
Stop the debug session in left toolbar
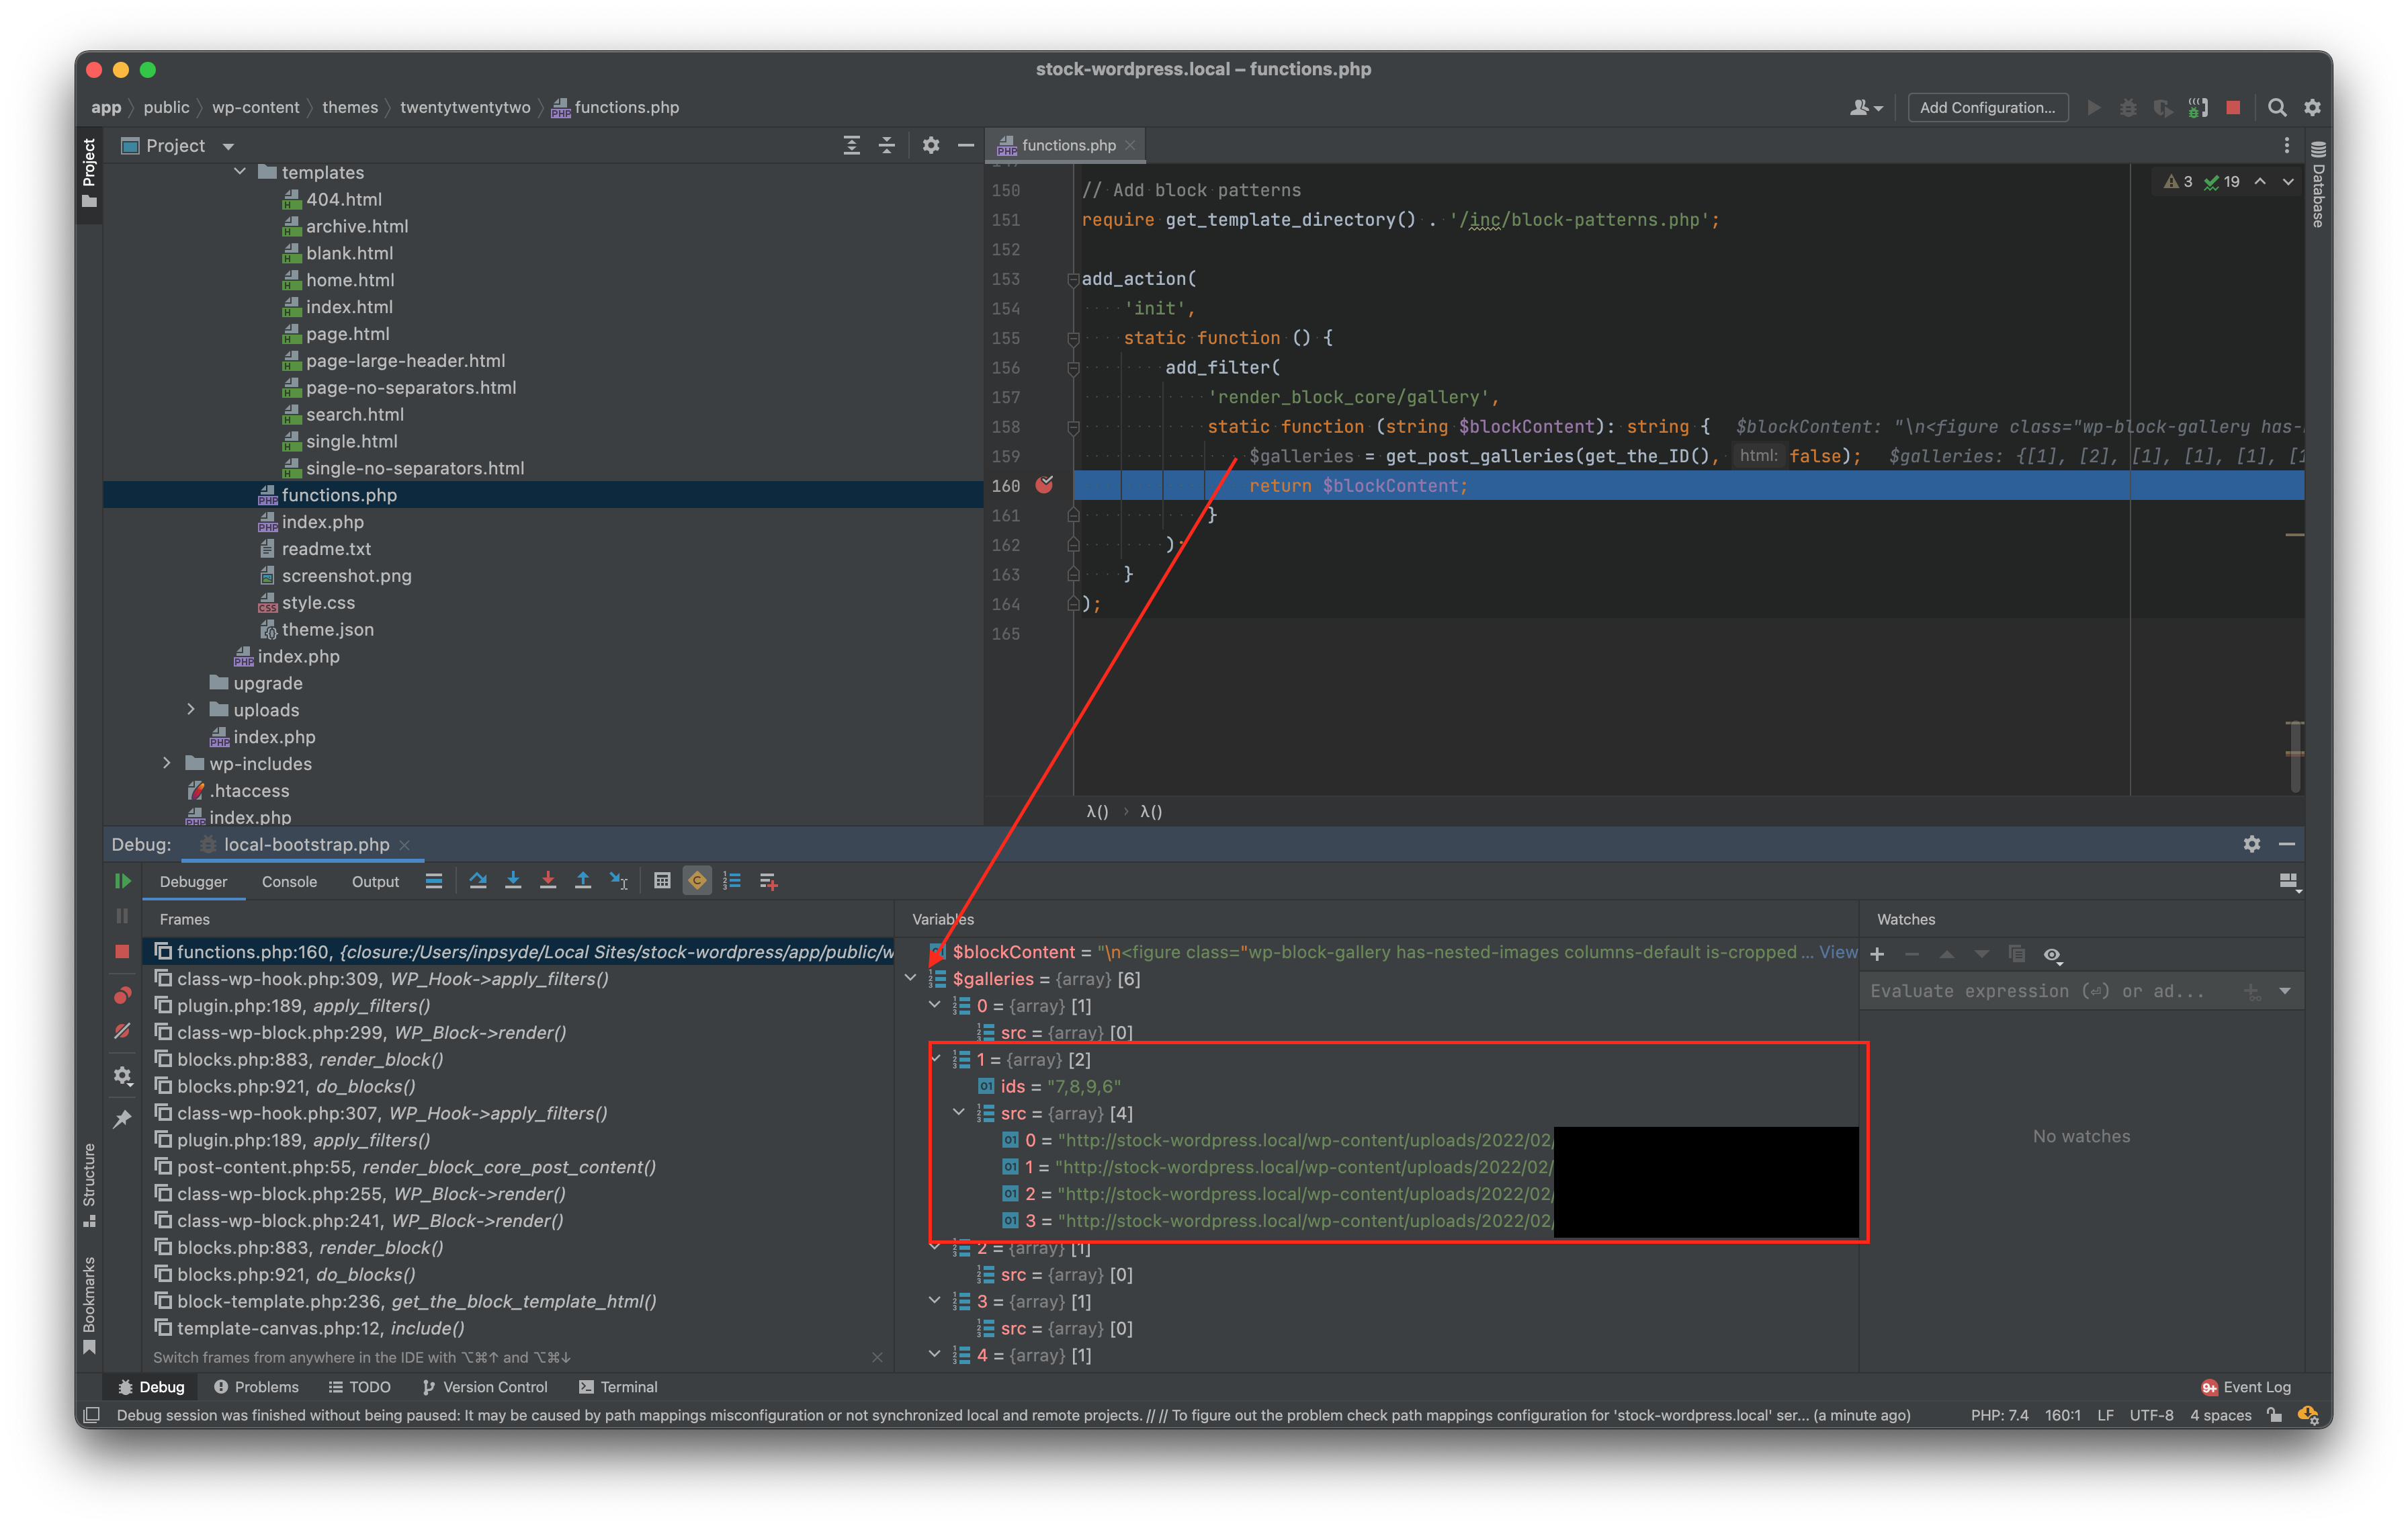(x=122, y=952)
